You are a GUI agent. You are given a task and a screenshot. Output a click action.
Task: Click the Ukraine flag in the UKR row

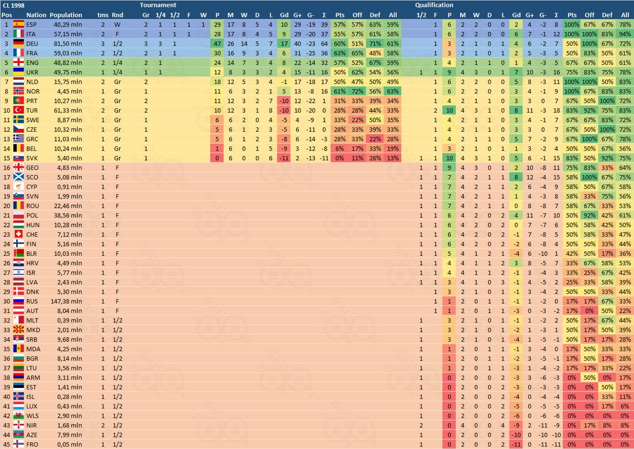pyautogui.click(x=19, y=72)
